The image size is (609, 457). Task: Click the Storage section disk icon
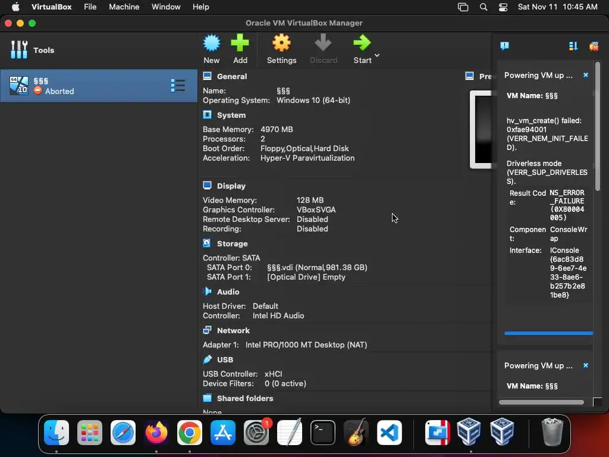tap(207, 243)
